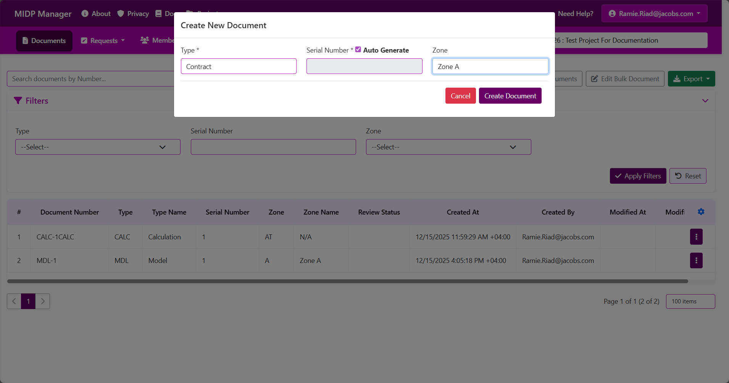Open actions menu for MDL-1 row
Viewport: 729px width, 383px height.
(696, 260)
